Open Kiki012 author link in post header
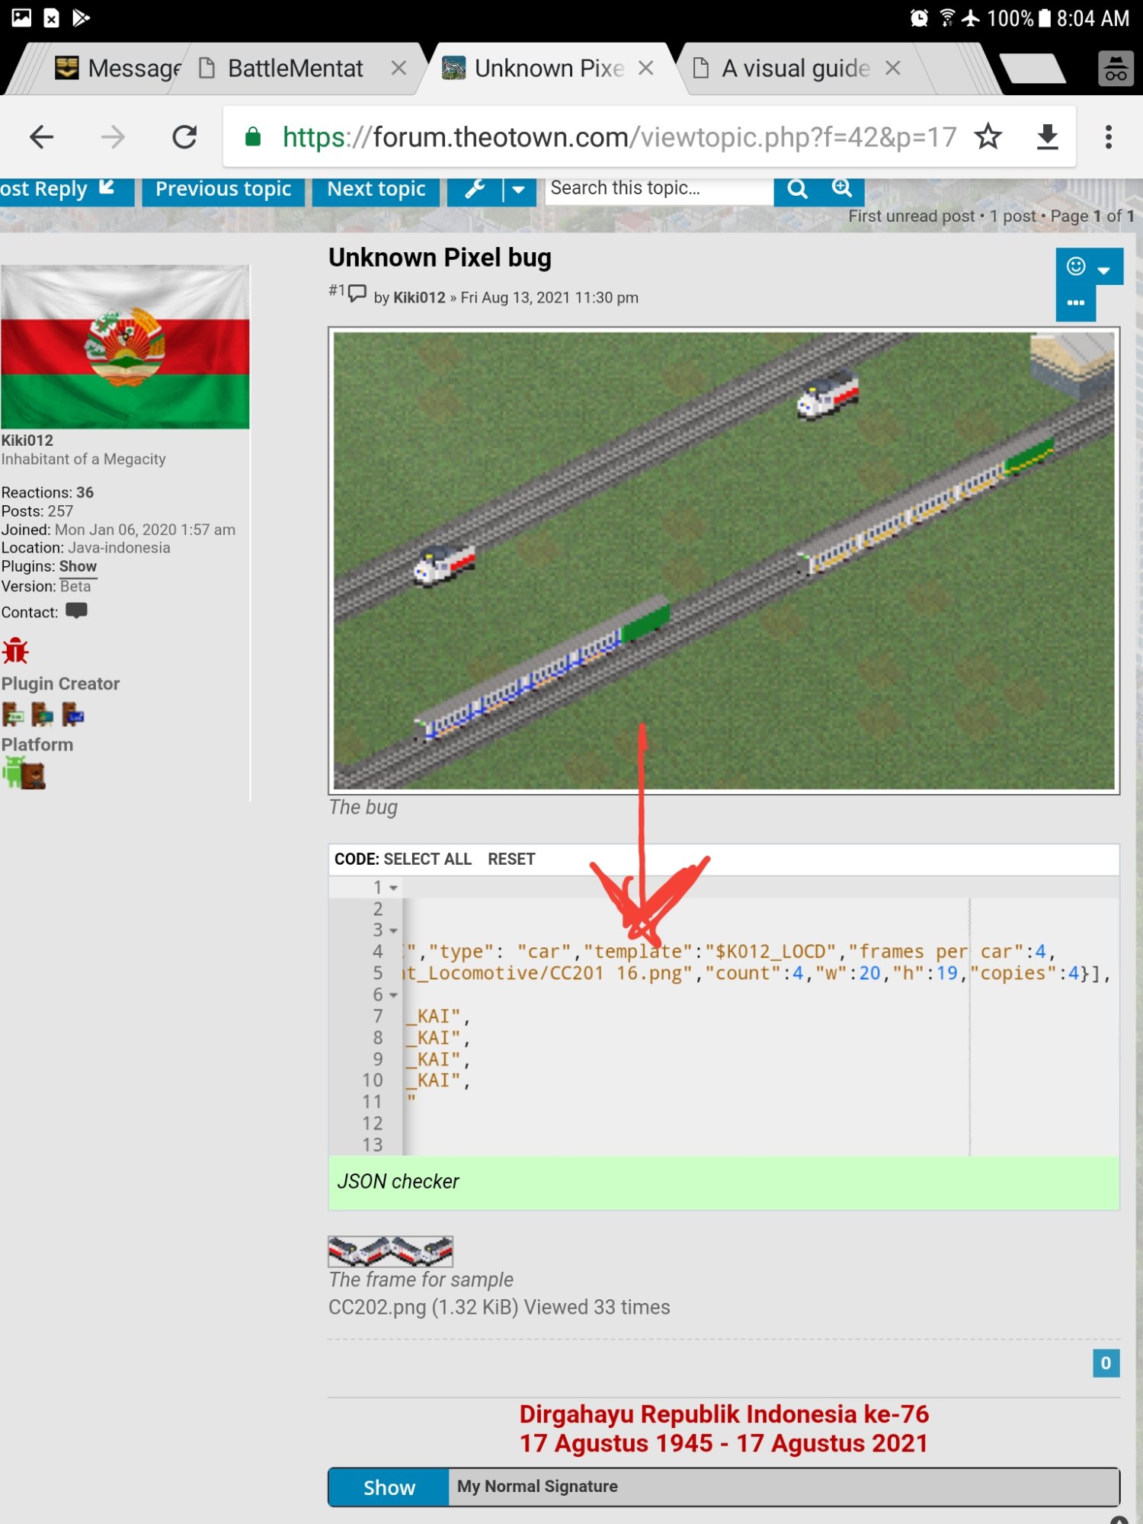Viewport: 1143px width, 1524px height. [419, 297]
